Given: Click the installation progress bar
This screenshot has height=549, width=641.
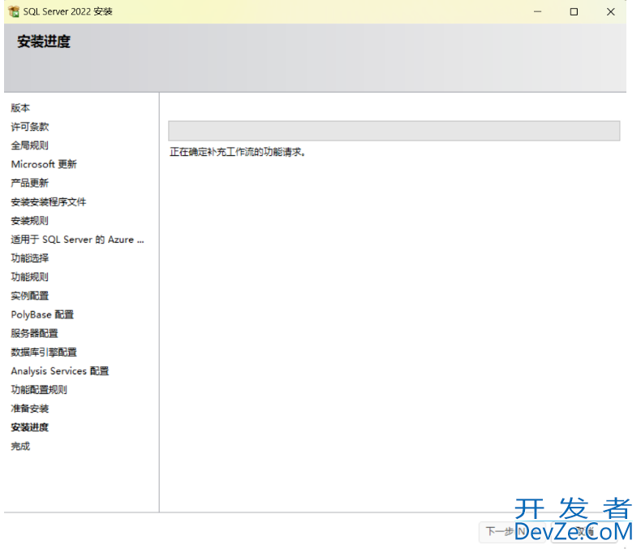Looking at the screenshot, I should 394,131.
